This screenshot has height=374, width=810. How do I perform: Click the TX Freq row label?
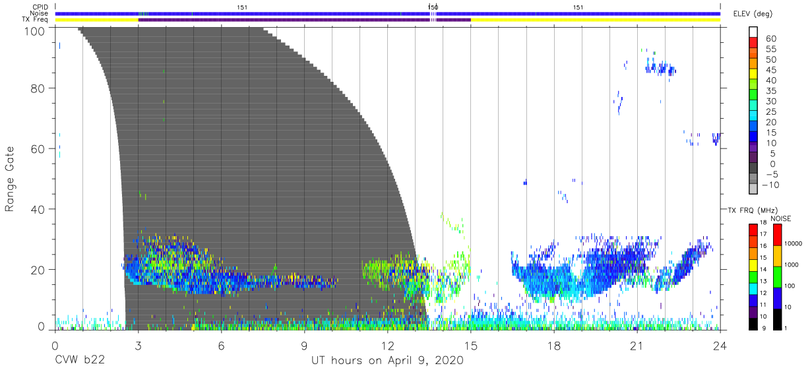[x=36, y=20]
